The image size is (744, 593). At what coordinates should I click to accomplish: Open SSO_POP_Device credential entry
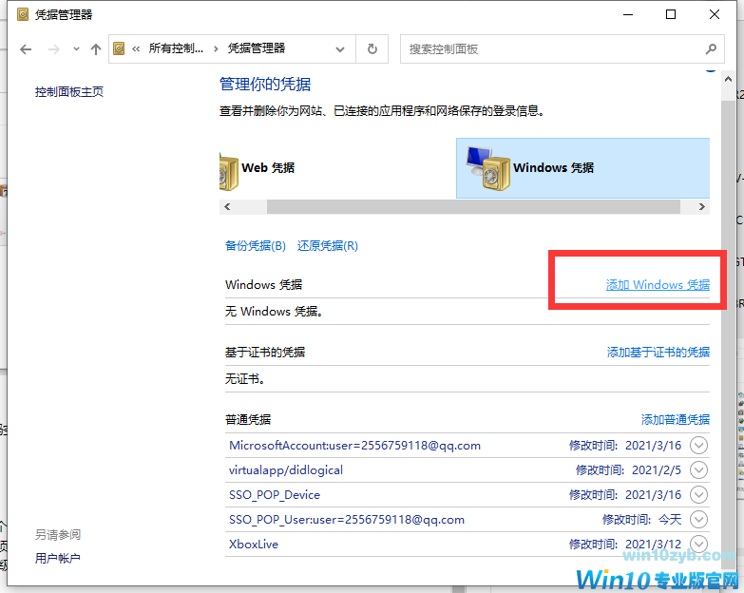(x=275, y=495)
